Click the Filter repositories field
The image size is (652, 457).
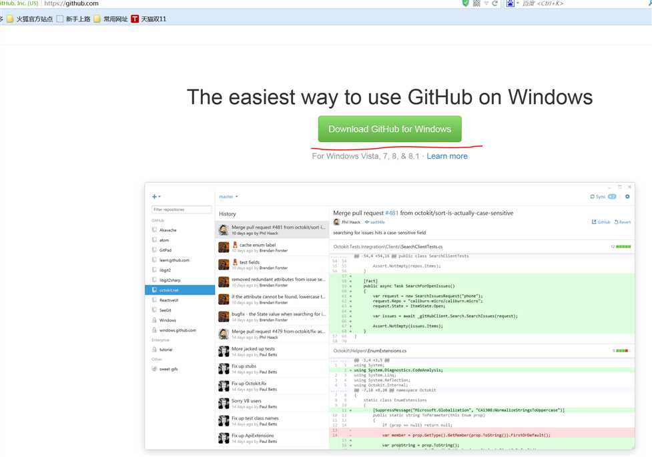coord(182,209)
